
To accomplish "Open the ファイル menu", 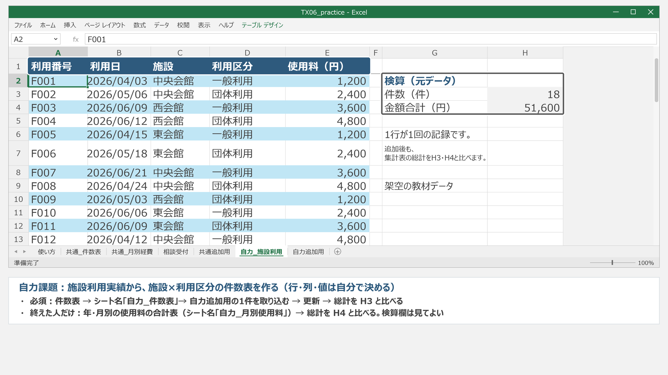I will [23, 25].
